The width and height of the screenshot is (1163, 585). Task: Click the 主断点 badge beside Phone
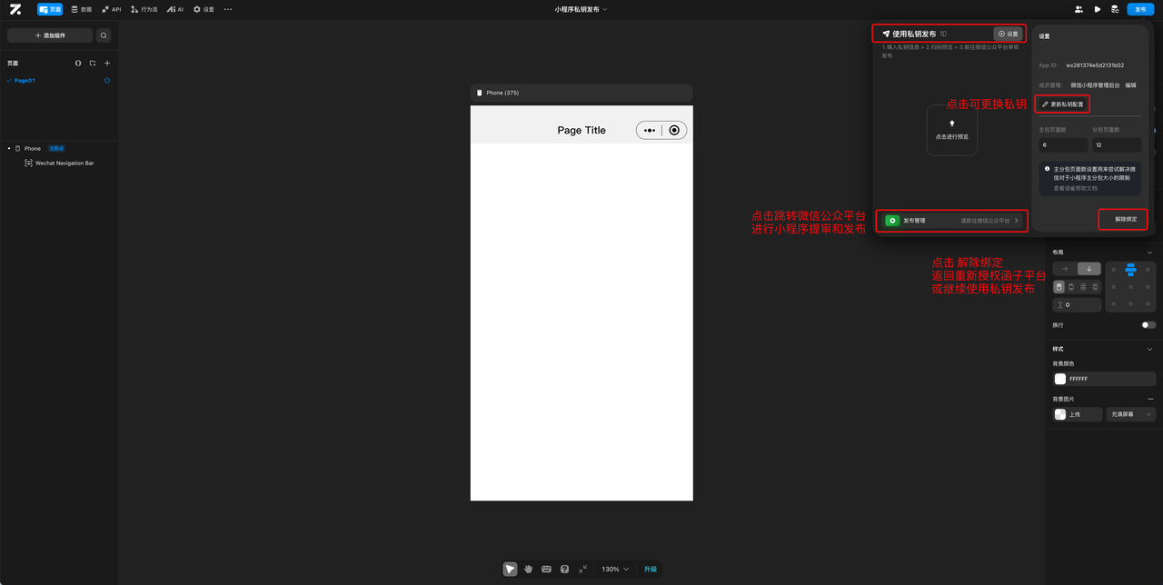pyautogui.click(x=56, y=148)
